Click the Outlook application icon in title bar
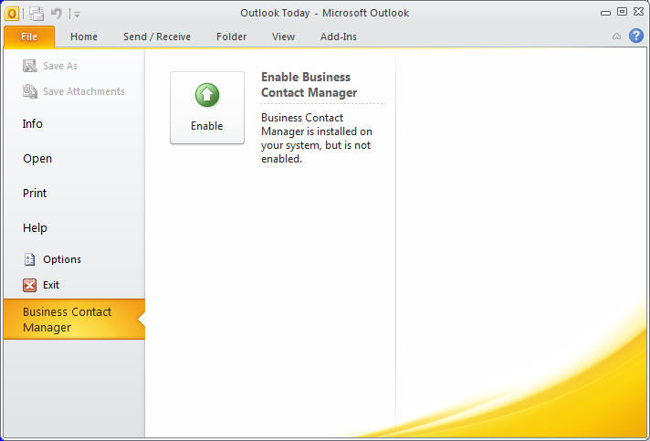Viewport: 650px width, 441px height. pos(12,14)
